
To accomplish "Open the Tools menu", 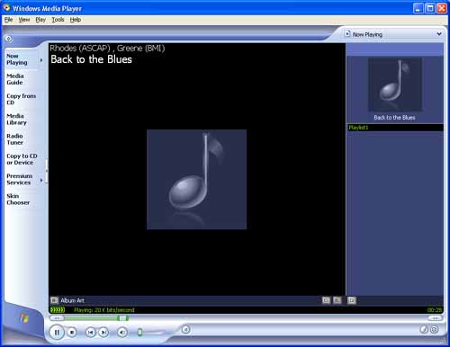I will click(58, 20).
